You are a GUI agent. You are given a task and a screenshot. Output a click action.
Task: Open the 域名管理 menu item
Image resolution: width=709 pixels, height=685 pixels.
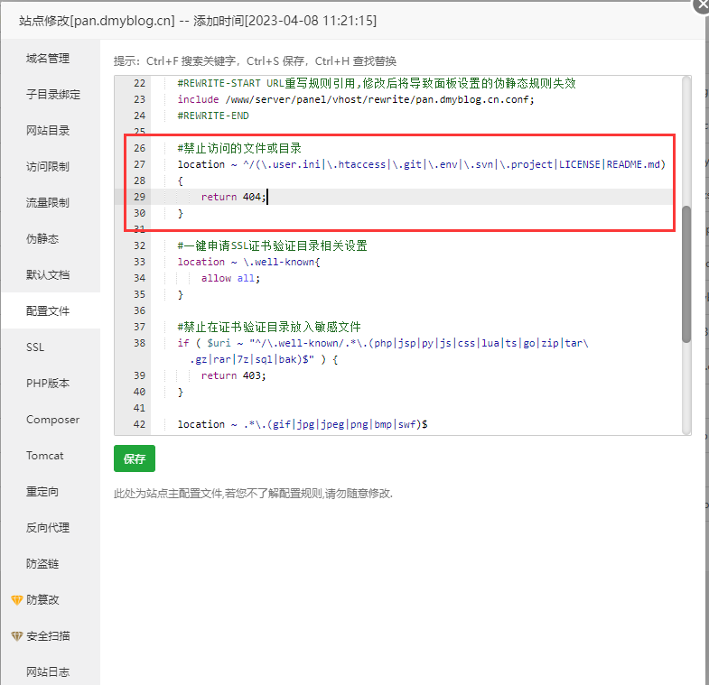pyautogui.click(x=48, y=59)
